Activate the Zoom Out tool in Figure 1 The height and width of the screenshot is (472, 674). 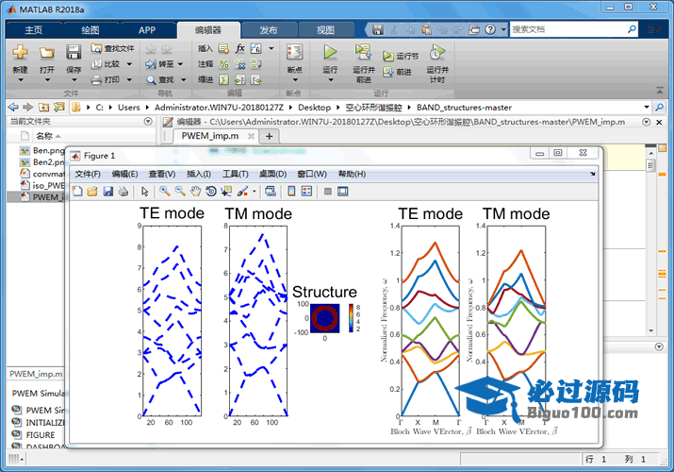[x=180, y=192]
